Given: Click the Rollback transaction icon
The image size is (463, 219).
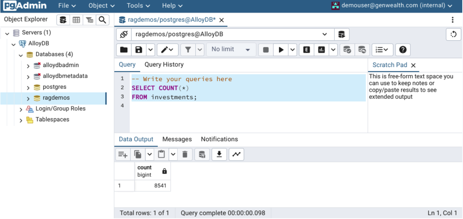Looking at the screenshot, I should pos(362,50).
